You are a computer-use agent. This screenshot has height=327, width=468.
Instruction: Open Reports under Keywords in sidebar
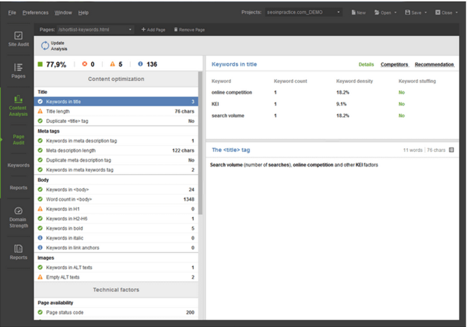(18, 188)
